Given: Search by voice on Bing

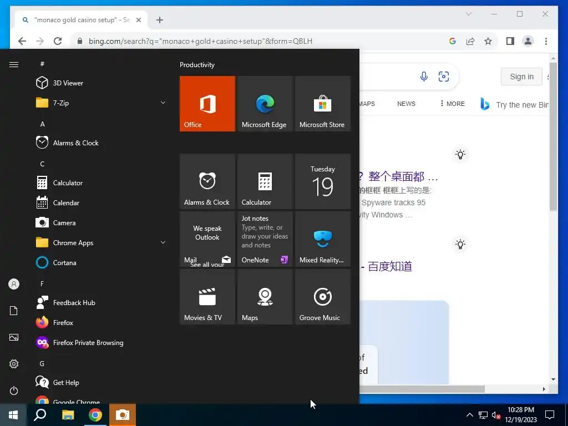Looking at the screenshot, I should pos(424,77).
